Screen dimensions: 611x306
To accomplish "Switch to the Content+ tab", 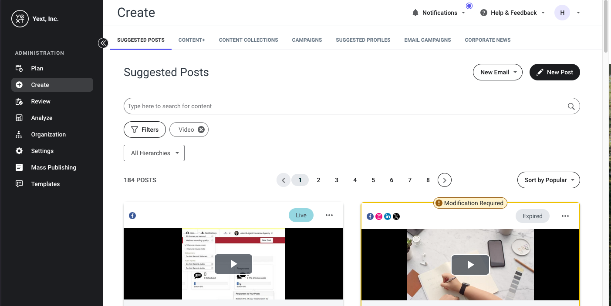I will [192, 40].
